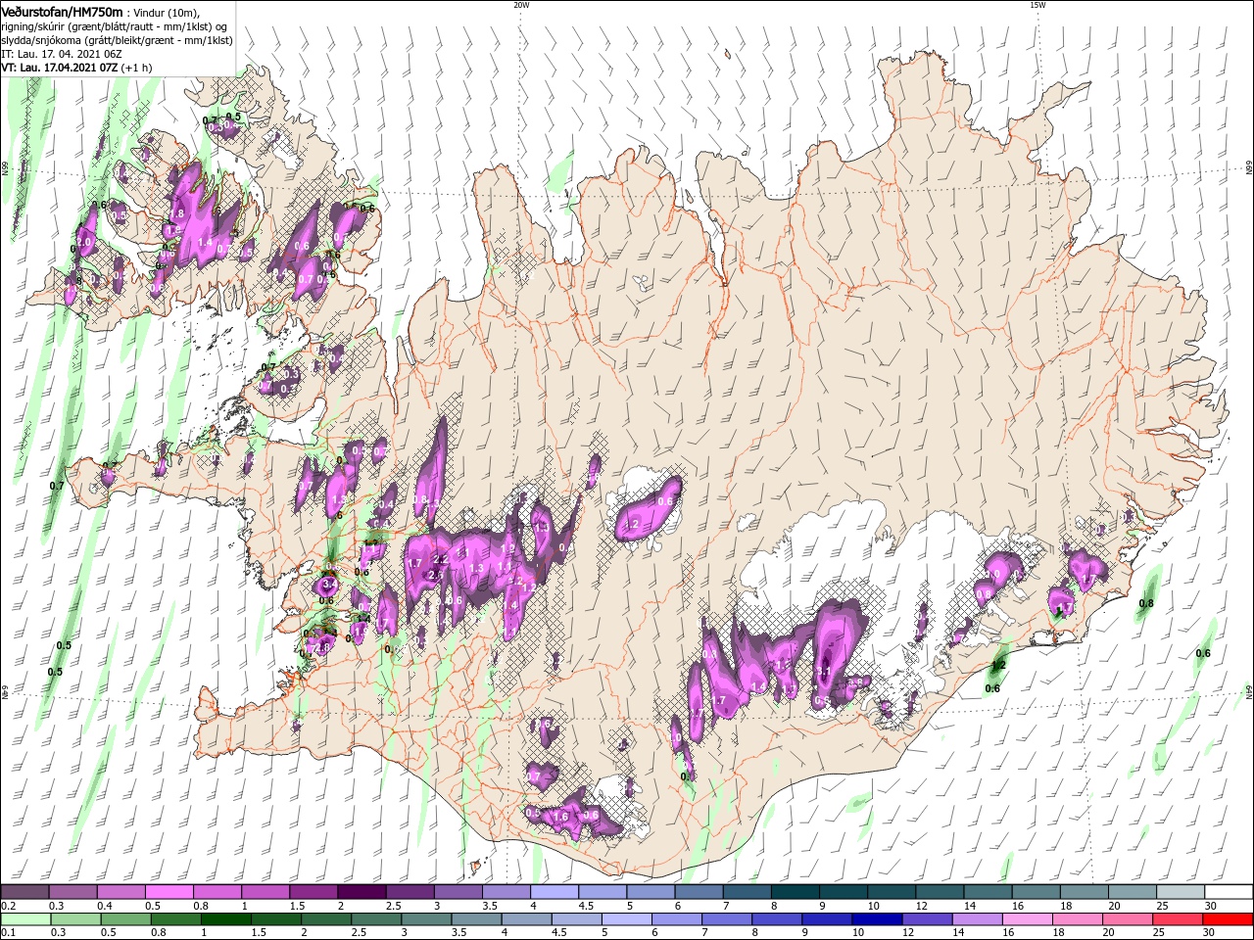The height and width of the screenshot is (940, 1254).
Task: Select light periwinkle 4 swatch on snow scale
Action: 555,892
